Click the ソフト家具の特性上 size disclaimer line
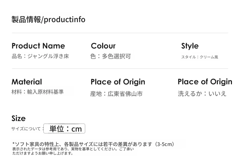 coord(93,144)
